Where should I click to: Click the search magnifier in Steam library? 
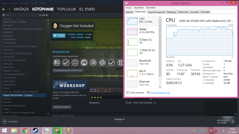pyautogui.click(x=4, y=15)
